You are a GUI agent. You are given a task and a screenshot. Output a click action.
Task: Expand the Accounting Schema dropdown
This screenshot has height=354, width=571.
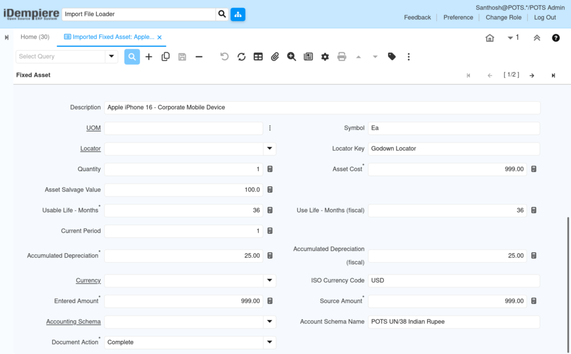point(269,321)
